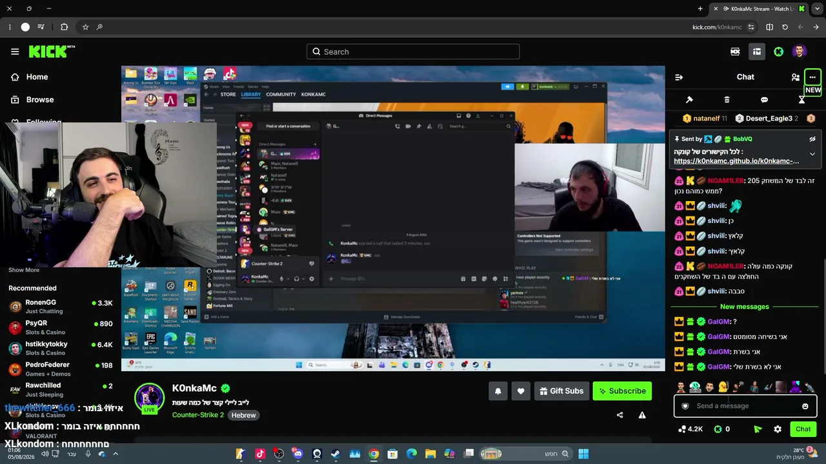
Task: Focus the Kick search box
Action: coord(413,52)
